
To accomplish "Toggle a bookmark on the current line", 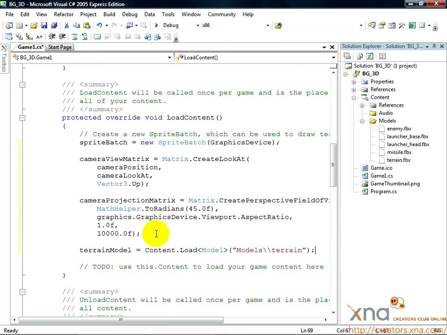I will pos(97,36).
